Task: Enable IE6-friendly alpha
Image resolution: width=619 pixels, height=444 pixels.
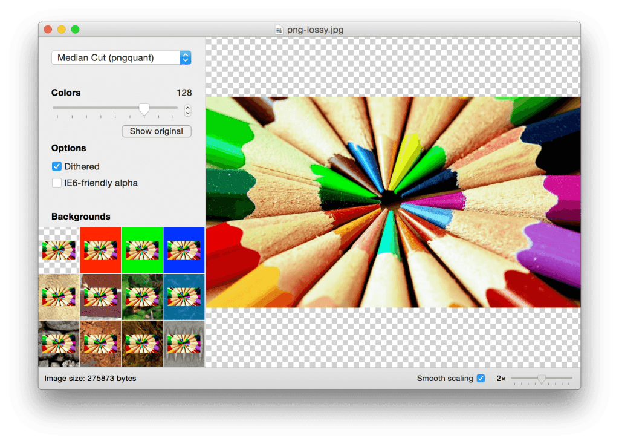Action: click(x=56, y=183)
